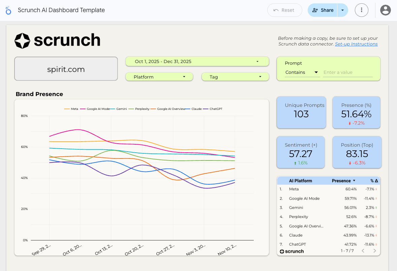
Task: Click the 59.71% Google AI Mode value
Action: pos(350,199)
